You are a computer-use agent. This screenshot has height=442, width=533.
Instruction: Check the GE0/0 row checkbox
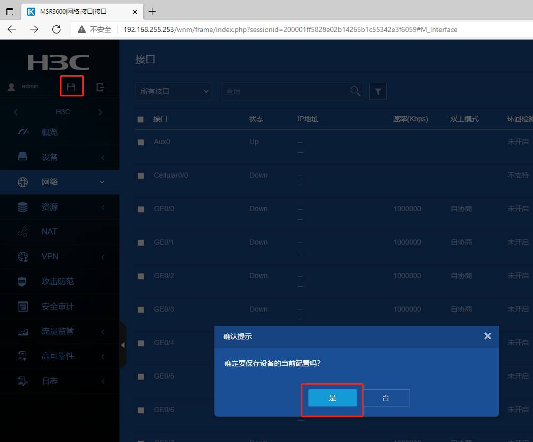[141, 209]
